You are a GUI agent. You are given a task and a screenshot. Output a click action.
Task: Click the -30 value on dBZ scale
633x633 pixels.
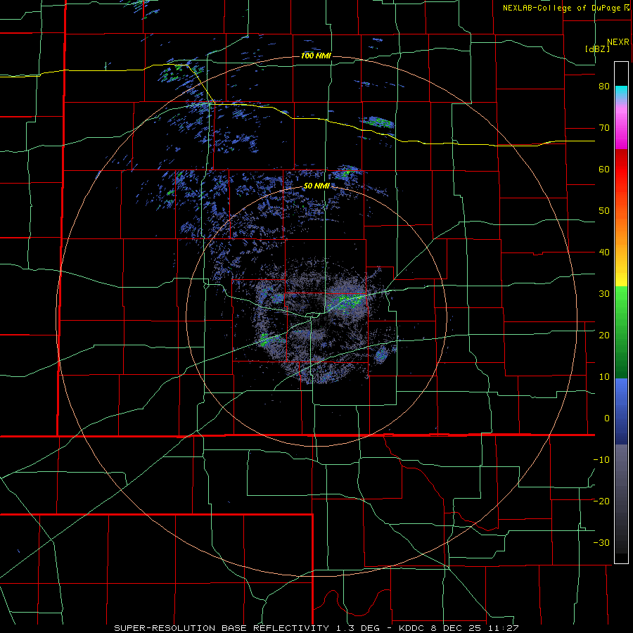click(601, 542)
